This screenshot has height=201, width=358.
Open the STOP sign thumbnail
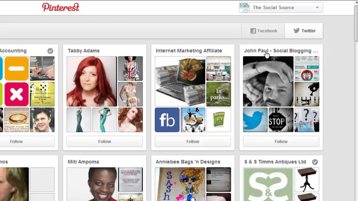tap(281, 120)
